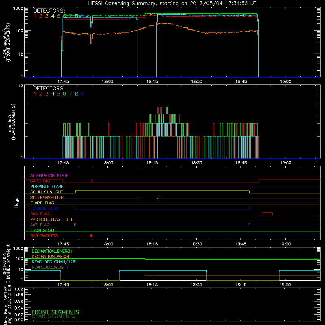This screenshot has height=325, width=325.
Task: Click the 17:45 tick label under the Flags plot
Action: (x=63, y=244)
